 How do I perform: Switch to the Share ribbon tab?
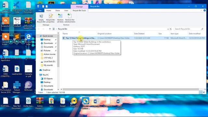(58, 10)
